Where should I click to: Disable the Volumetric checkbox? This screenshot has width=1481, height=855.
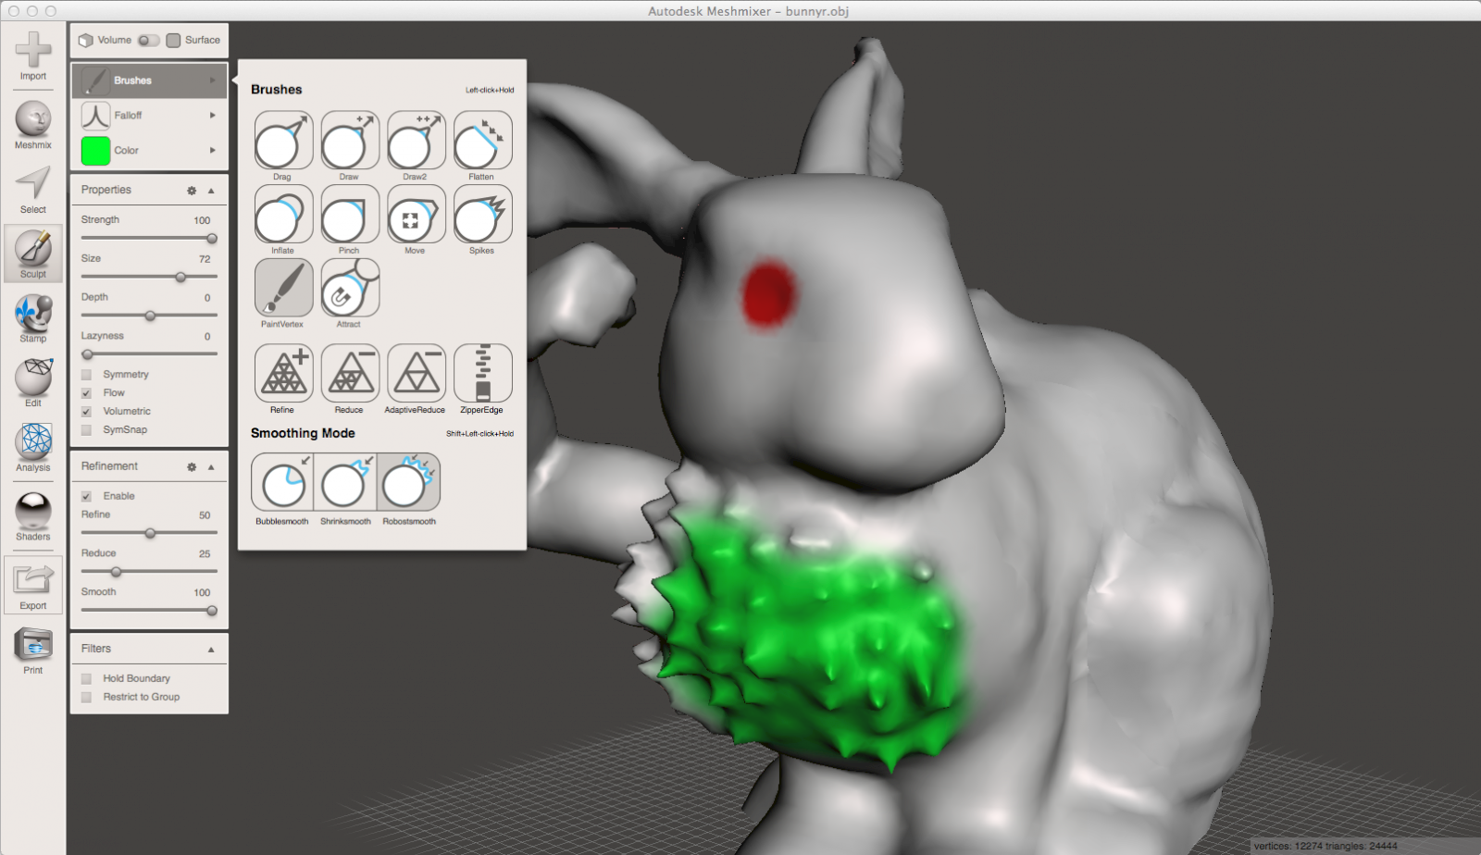pyautogui.click(x=86, y=411)
